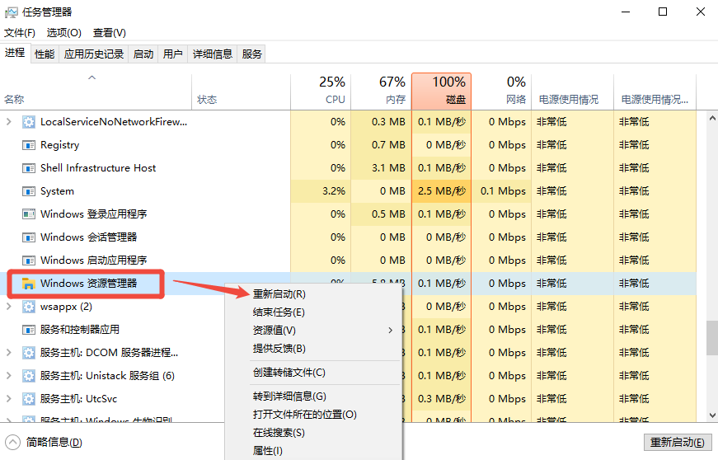The width and height of the screenshot is (718, 460).
Task: Switch to the 详细信息 tab
Action: (x=213, y=54)
